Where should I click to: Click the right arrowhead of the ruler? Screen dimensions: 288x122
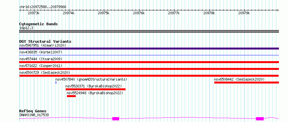[278, 10]
